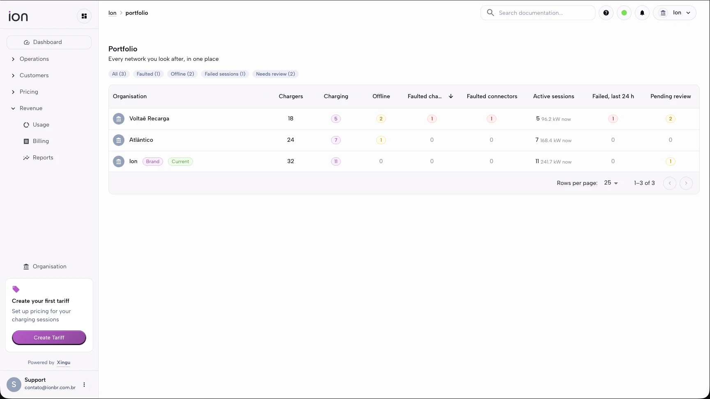Click the sort arrow beside Faulted chargers
The height and width of the screenshot is (399, 710).
[x=451, y=96]
